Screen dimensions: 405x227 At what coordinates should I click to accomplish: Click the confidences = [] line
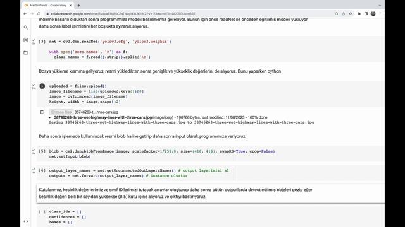point(68,217)
